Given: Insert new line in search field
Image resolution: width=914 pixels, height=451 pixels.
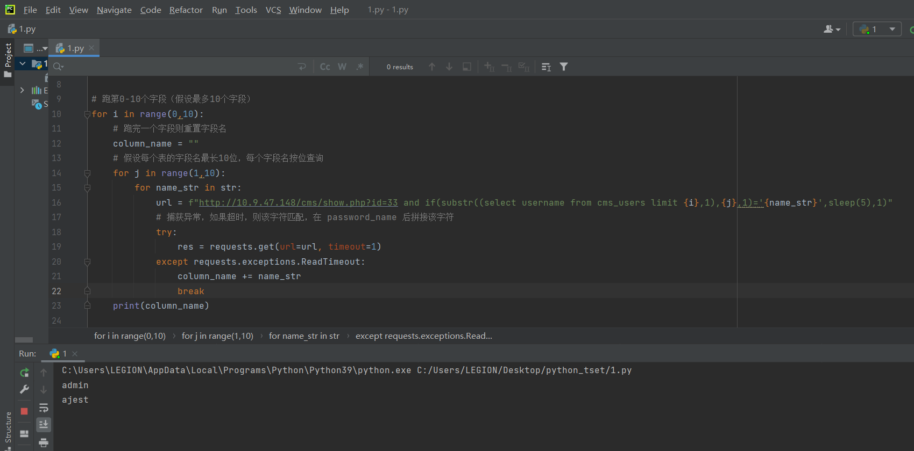Looking at the screenshot, I should point(302,67).
